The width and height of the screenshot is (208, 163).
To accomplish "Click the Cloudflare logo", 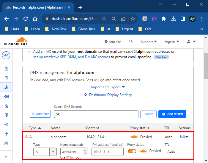I will [x=16, y=41].
